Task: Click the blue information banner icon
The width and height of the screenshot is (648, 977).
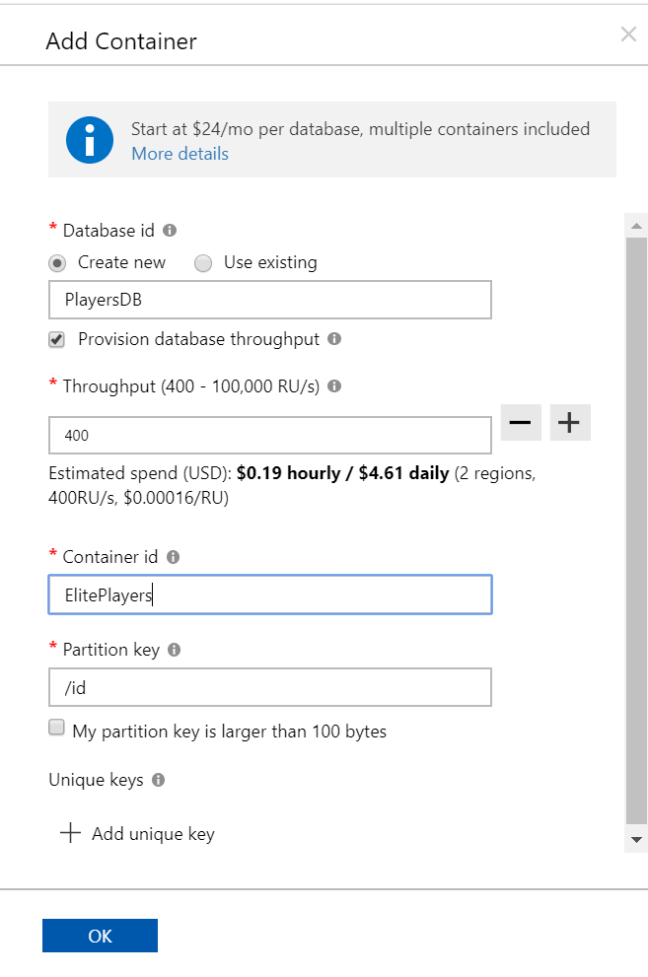Action: point(90,140)
